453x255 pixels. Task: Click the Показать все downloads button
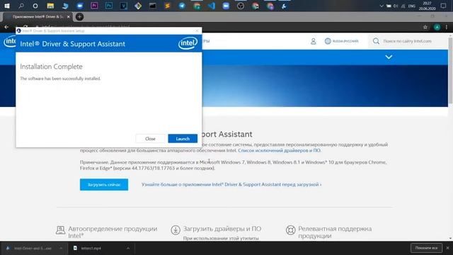pos(426,248)
